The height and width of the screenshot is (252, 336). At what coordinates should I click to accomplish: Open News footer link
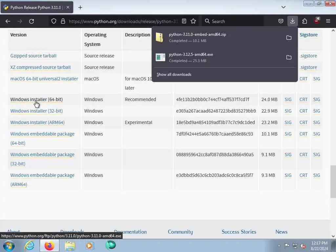[x=281, y=232]
